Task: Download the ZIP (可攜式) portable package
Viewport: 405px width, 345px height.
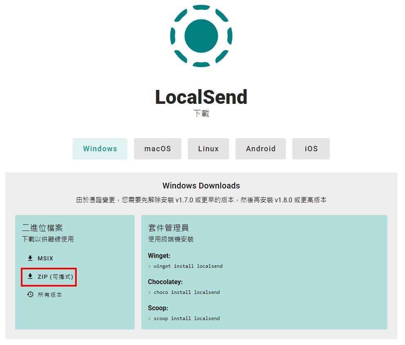Action: click(50, 277)
